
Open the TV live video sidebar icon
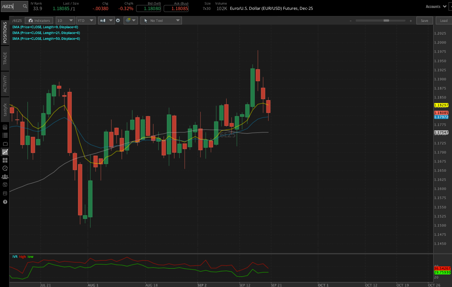pos(5,143)
